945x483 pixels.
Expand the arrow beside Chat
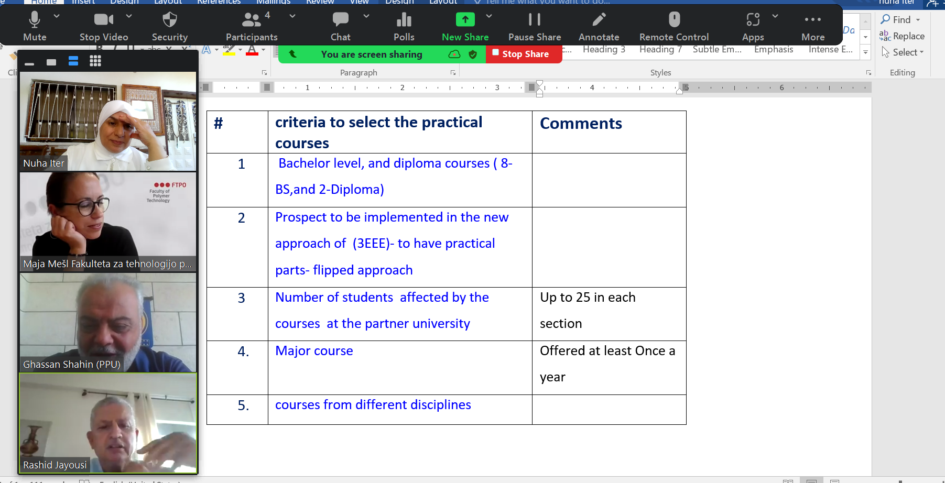coord(366,16)
